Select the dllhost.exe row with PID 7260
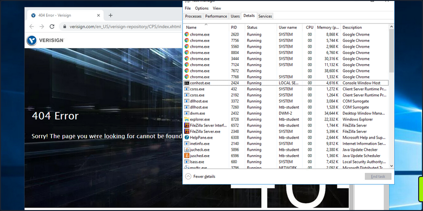The height and width of the screenshot is (211, 423). pos(286,107)
